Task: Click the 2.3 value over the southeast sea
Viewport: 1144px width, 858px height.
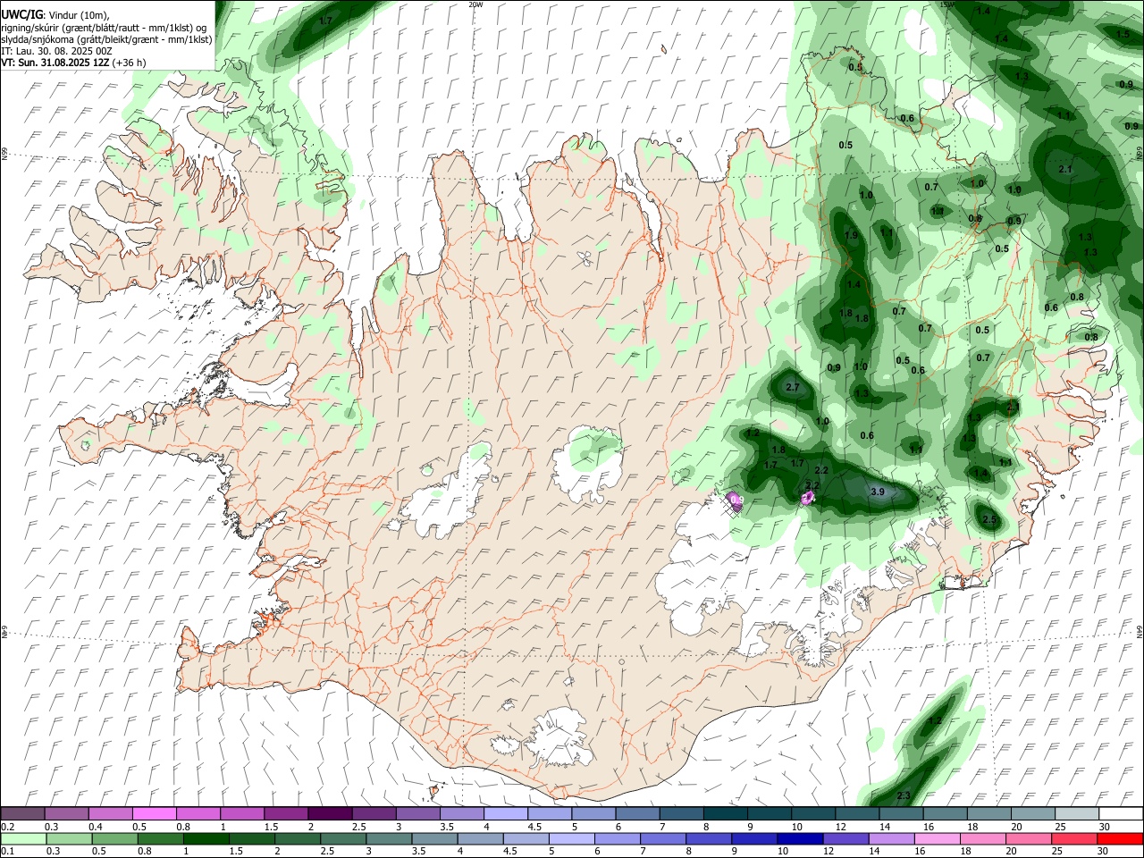Action: [x=903, y=795]
